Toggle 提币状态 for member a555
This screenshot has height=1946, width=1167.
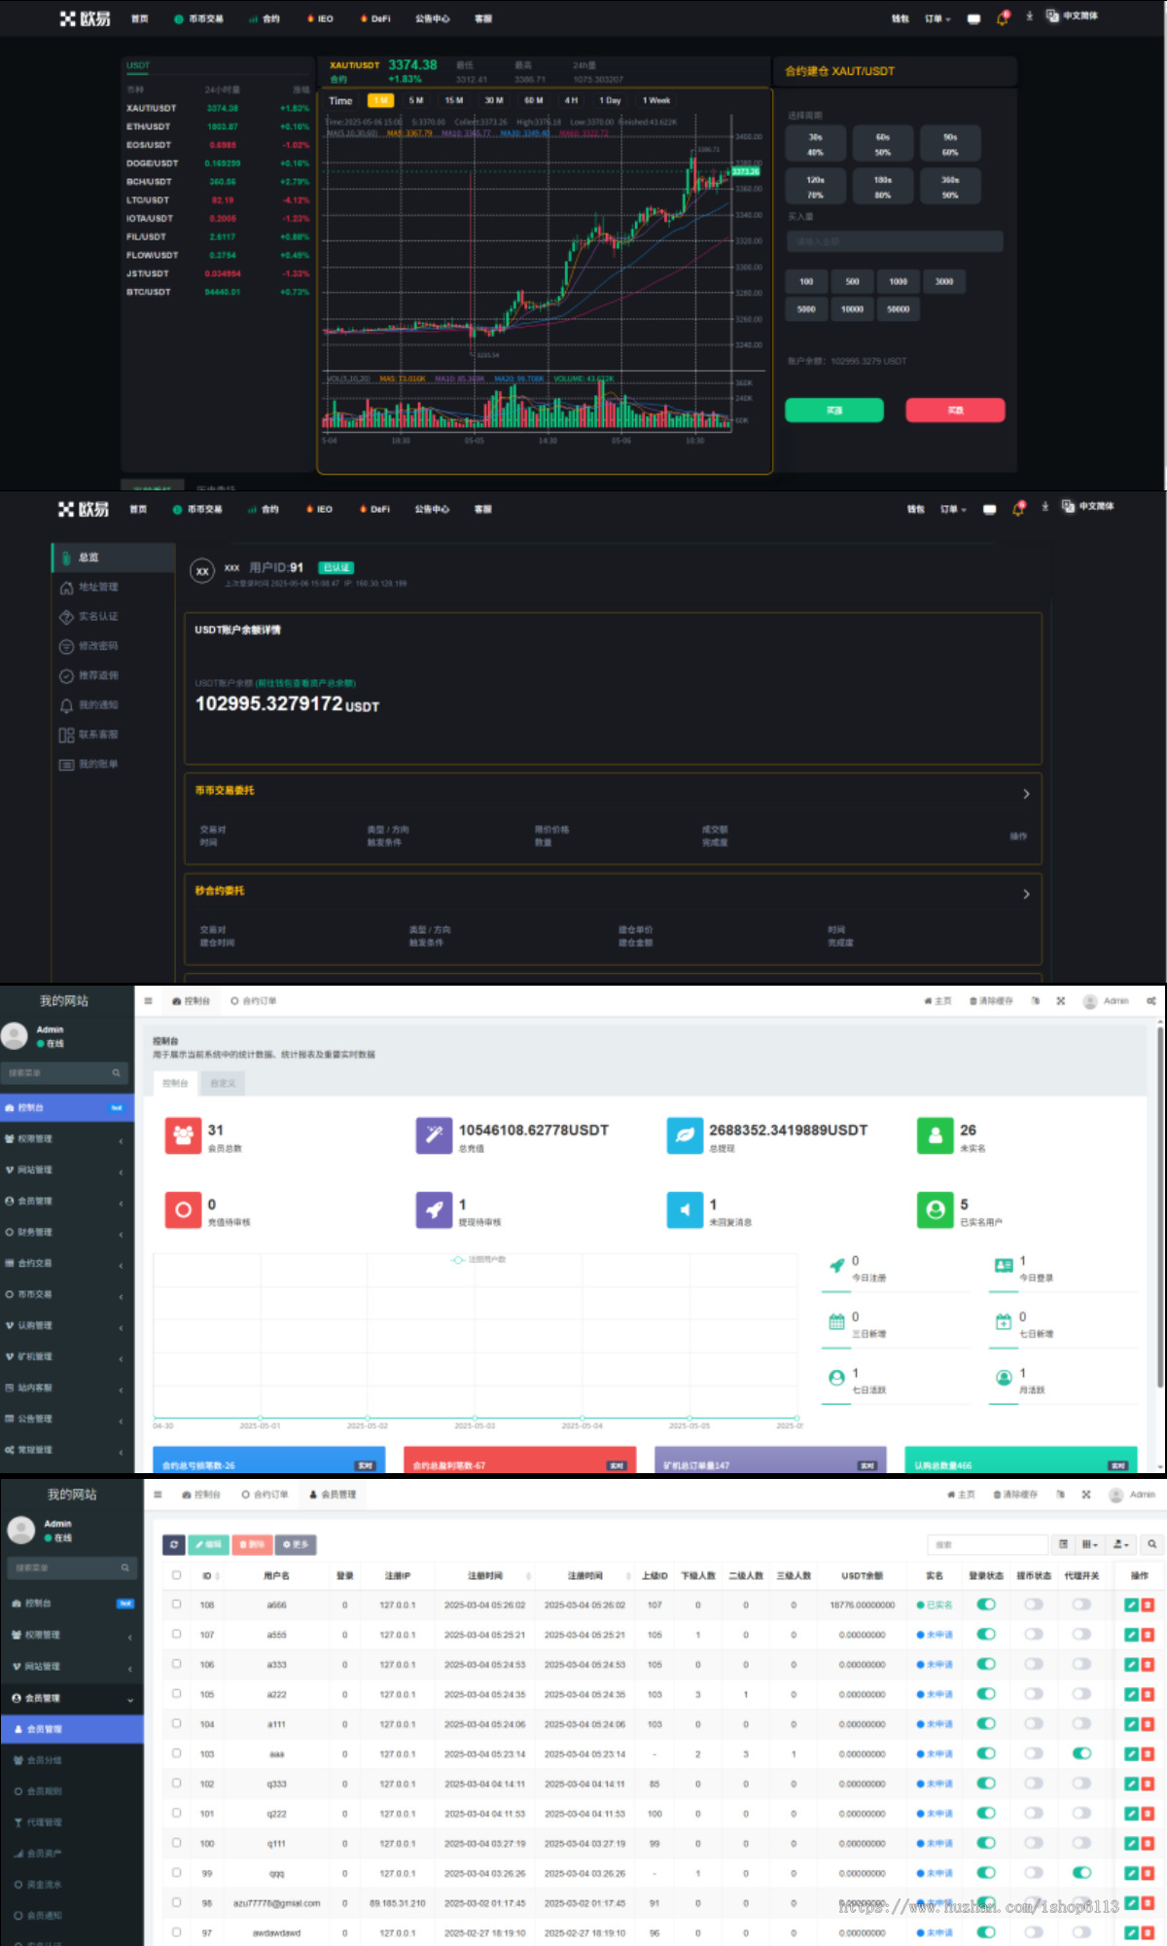1034,1635
